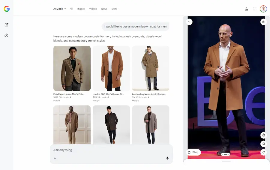Click the Shop button
Image resolution: width=270 pixels, height=170 pixels.
click(193, 152)
